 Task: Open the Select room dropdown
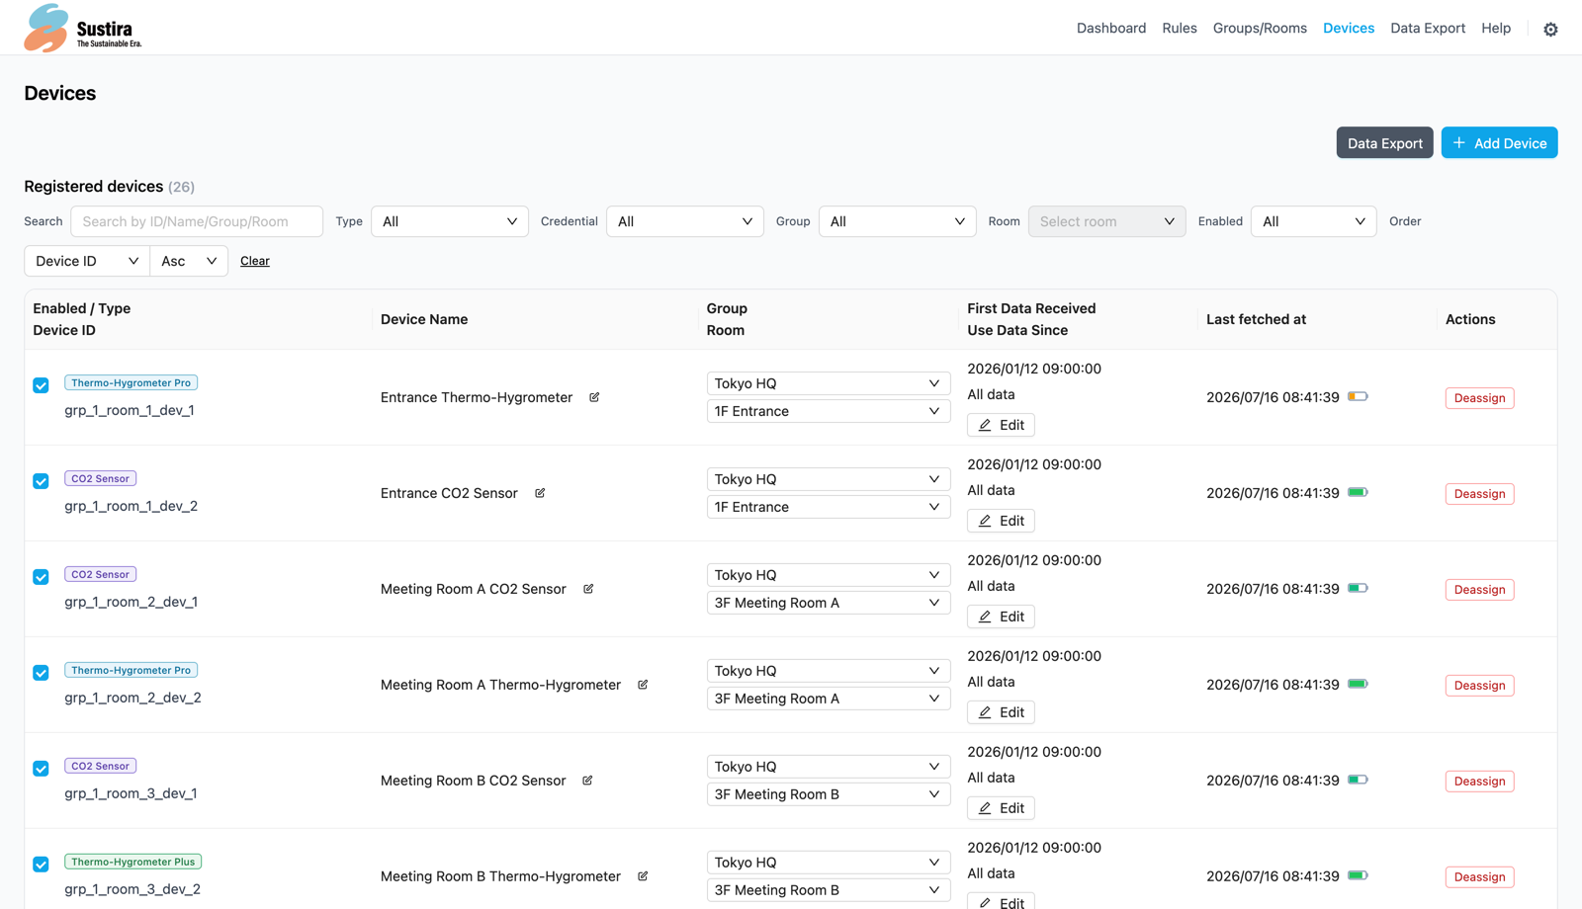[x=1107, y=221]
